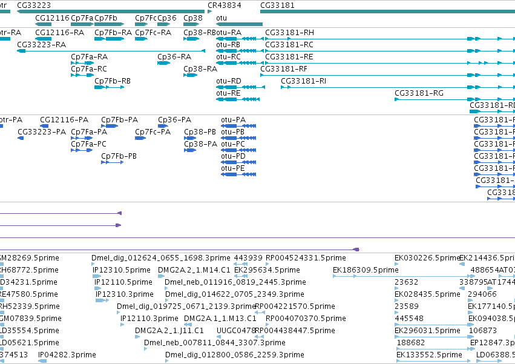Image resolution: width=515 pixels, height=364 pixels.
Task: Select the otu gene feature bar
Action: click(240, 24)
